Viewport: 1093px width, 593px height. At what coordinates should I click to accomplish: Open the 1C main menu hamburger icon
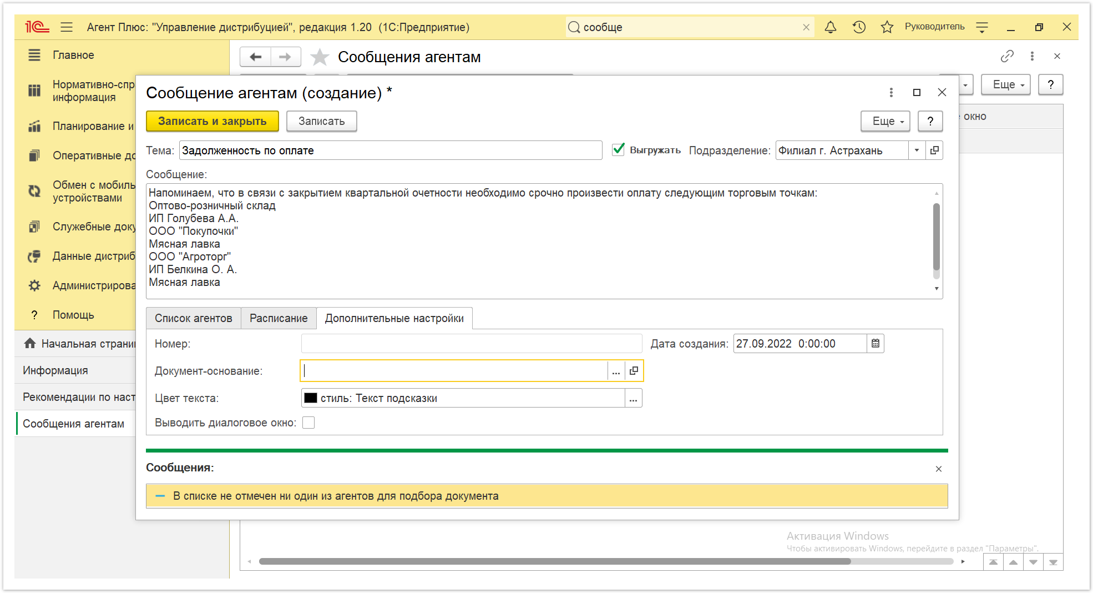(67, 27)
